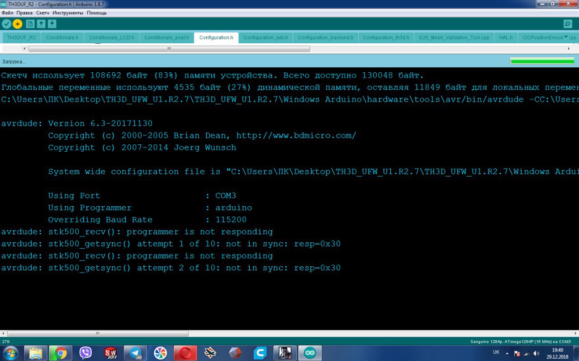
Task: Click the green upload progress bar
Action: tap(542, 61)
